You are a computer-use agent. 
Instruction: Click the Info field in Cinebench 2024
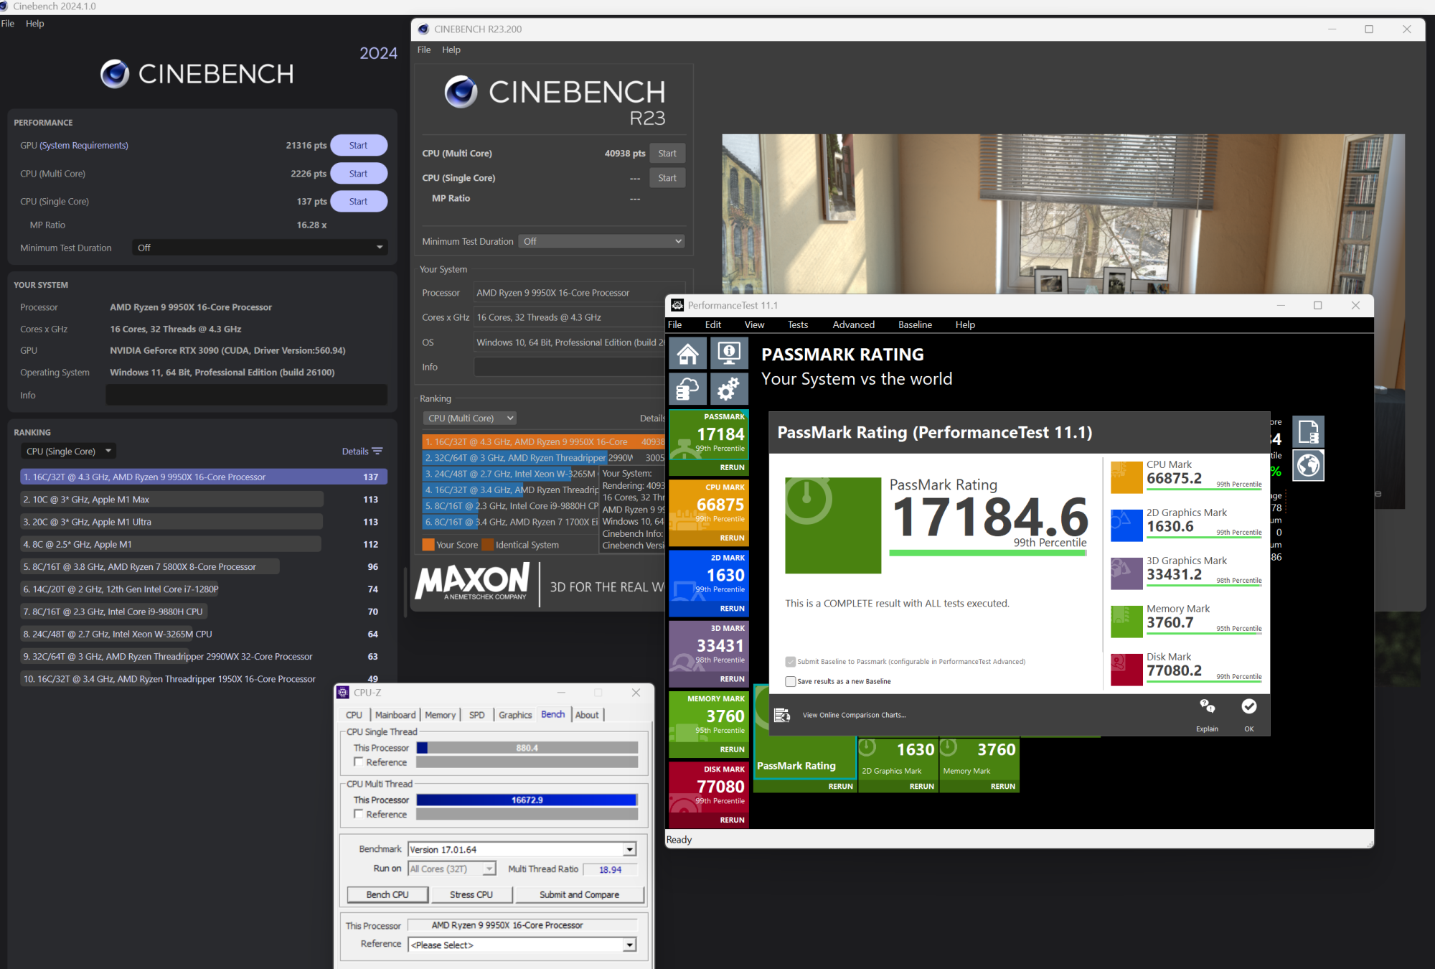(247, 395)
